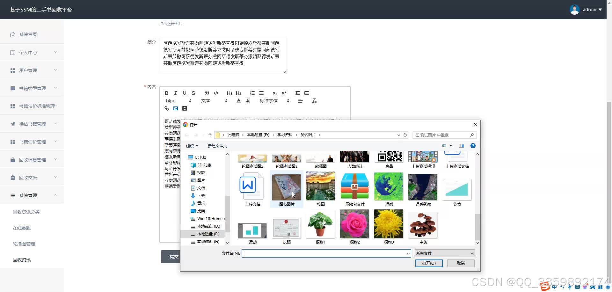
Task: Toggle underline formatting
Action: [184, 93]
